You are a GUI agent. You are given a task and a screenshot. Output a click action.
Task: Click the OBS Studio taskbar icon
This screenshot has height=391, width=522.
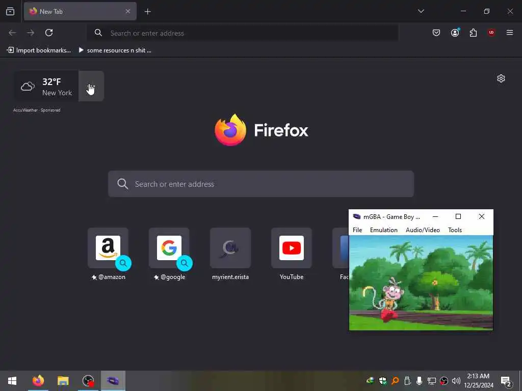(x=88, y=381)
